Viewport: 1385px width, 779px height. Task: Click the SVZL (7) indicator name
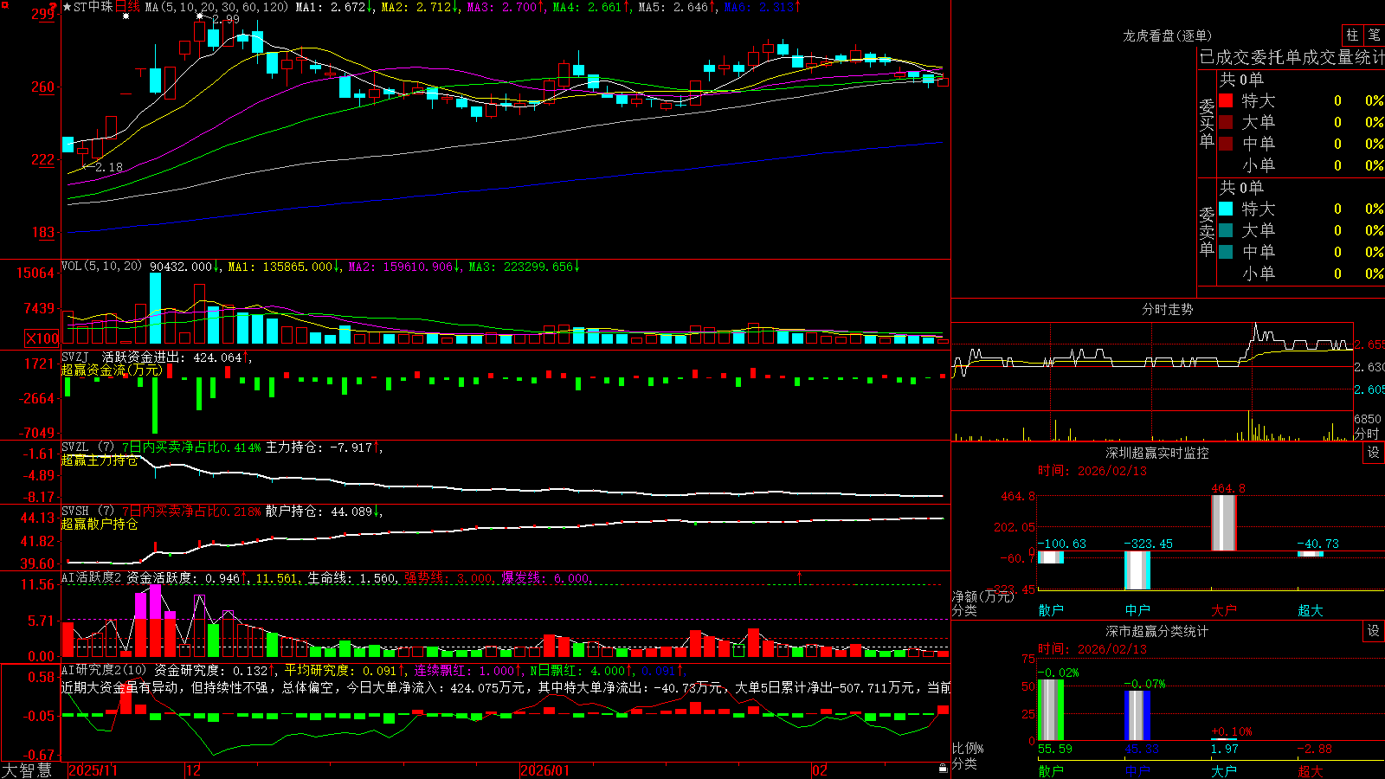click(87, 447)
